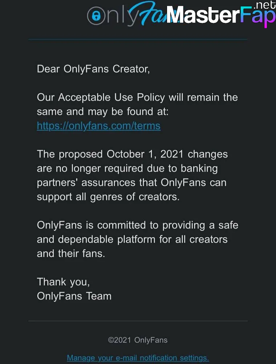Click the "OnlyFans Team" signature

(74, 296)
